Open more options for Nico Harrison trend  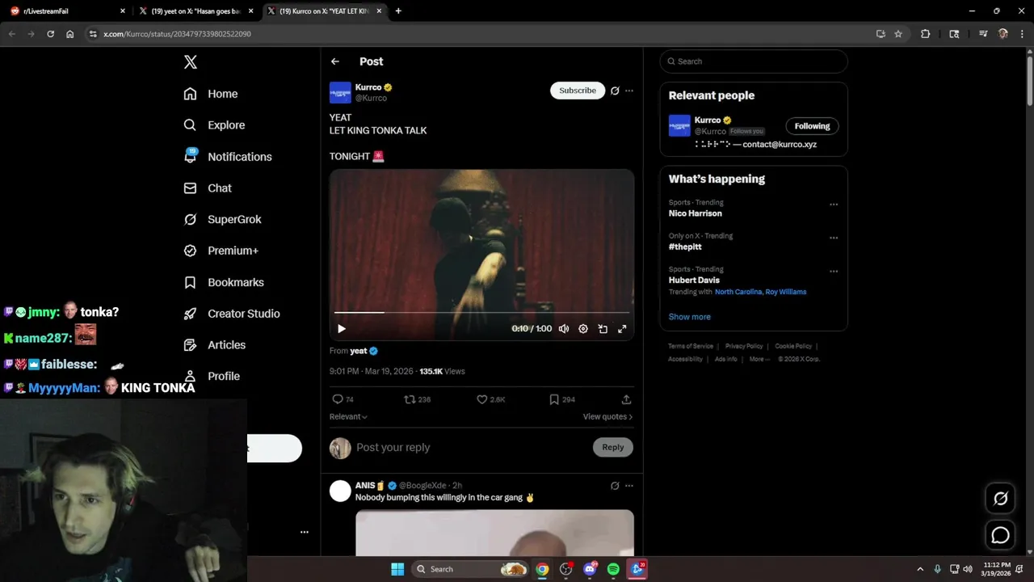834,205
